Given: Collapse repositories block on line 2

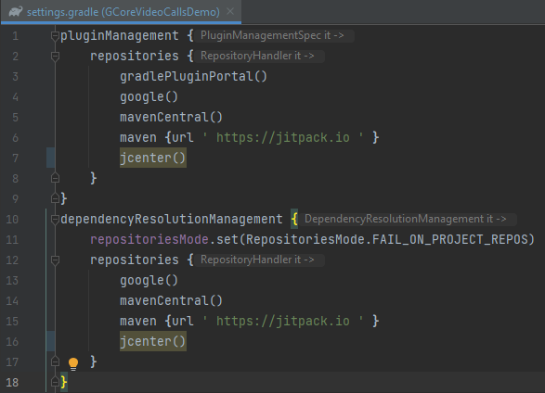Looking at the screenshot, I should pyautogui.click(x=55, y=56).
